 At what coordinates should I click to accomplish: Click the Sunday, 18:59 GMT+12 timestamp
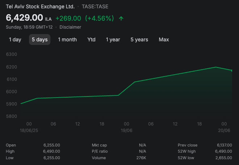(x=29, y=27)
